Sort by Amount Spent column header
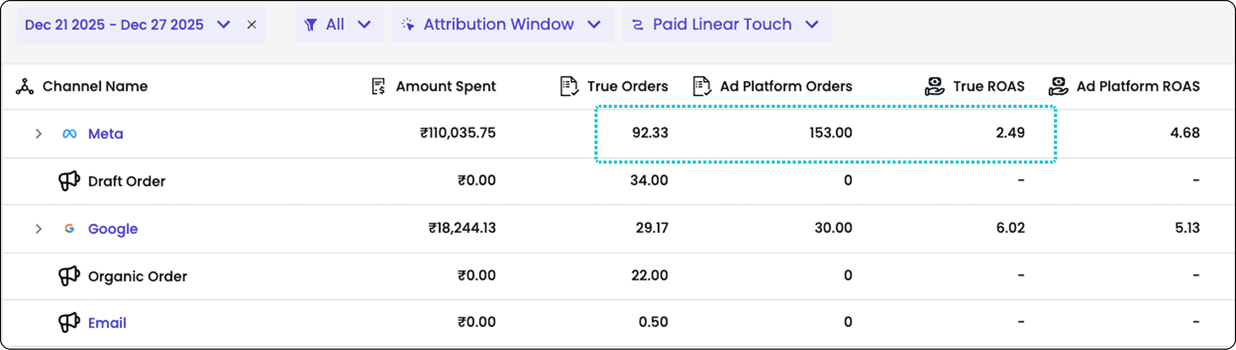Viewport: 1236px width, 350px height. coord(446,86)
